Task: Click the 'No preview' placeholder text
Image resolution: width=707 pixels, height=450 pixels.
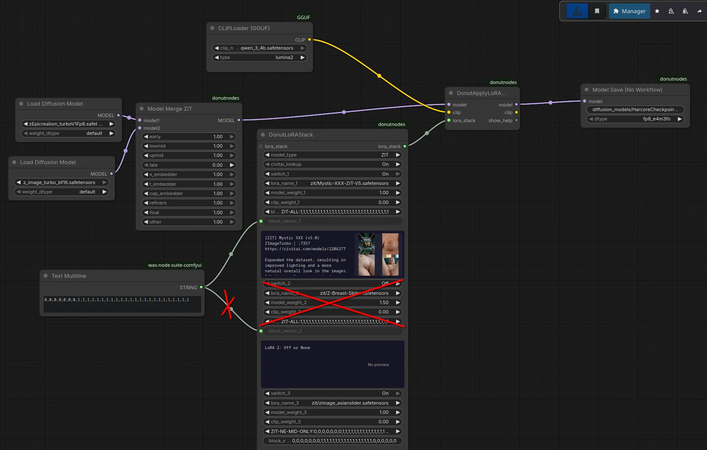Action: point(378,365)
